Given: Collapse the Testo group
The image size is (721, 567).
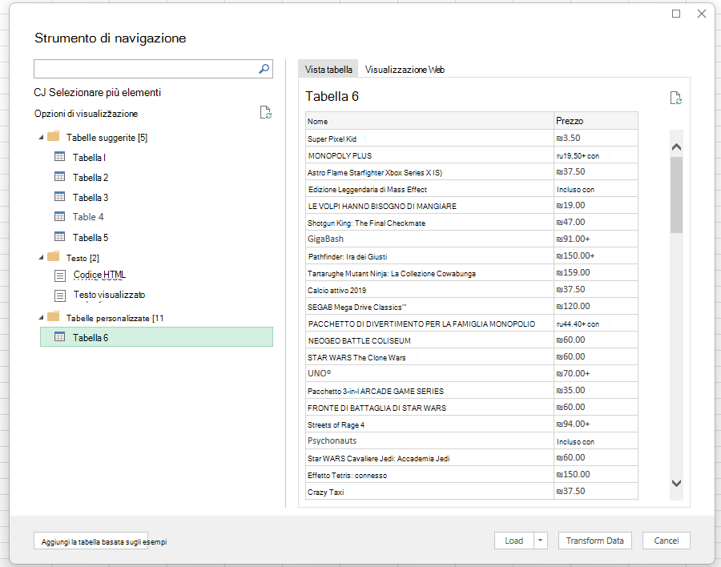Looking at the screenshot, I should pos(41,258).
